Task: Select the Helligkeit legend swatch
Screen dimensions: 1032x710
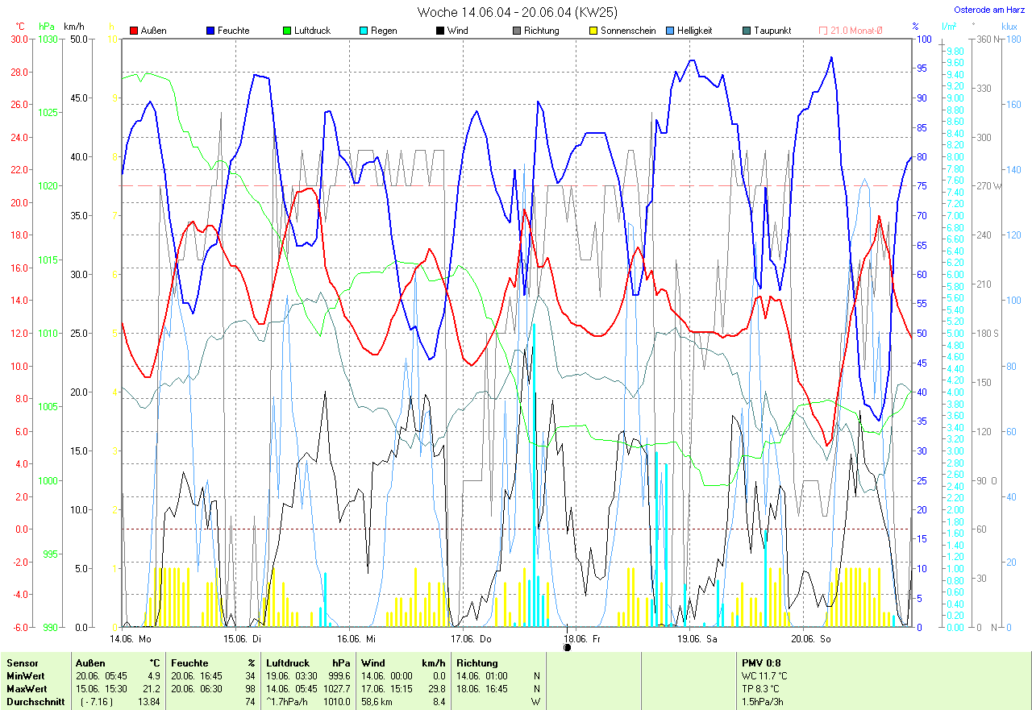Action: [670, 31]
